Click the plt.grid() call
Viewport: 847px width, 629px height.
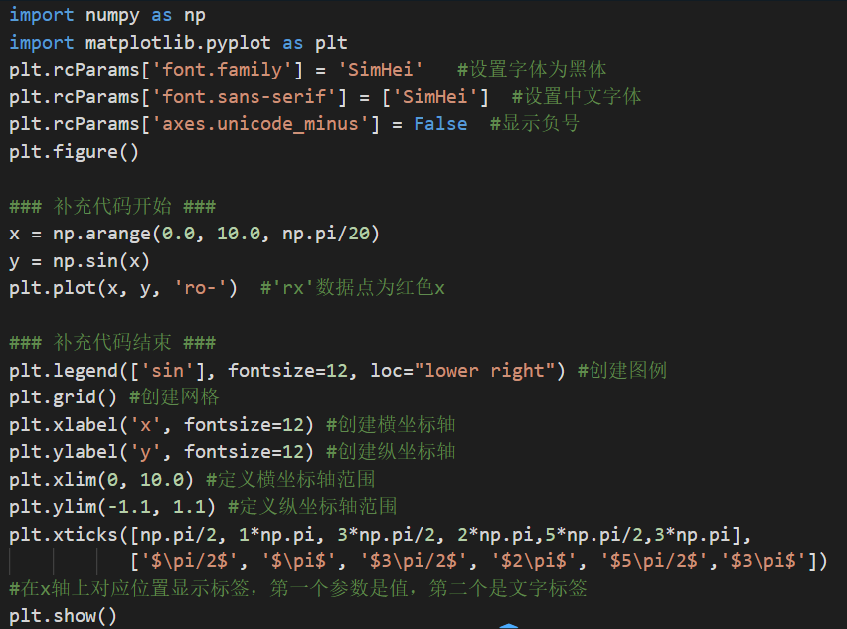[64, 397]
